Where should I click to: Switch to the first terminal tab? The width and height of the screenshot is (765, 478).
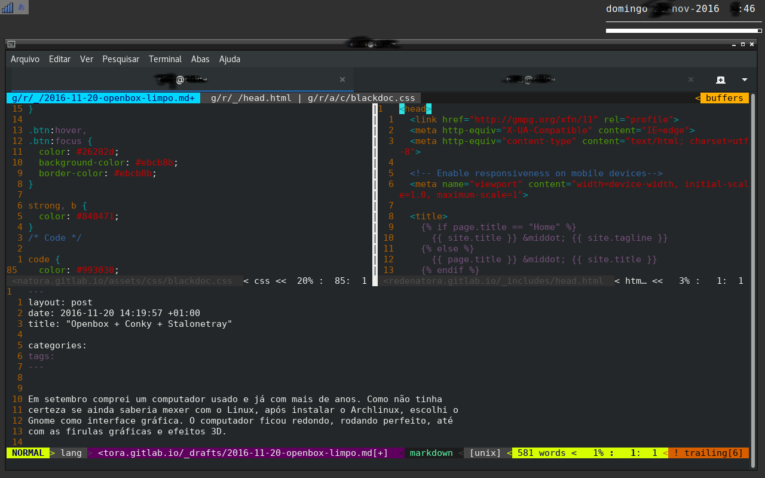coord(182,79)
